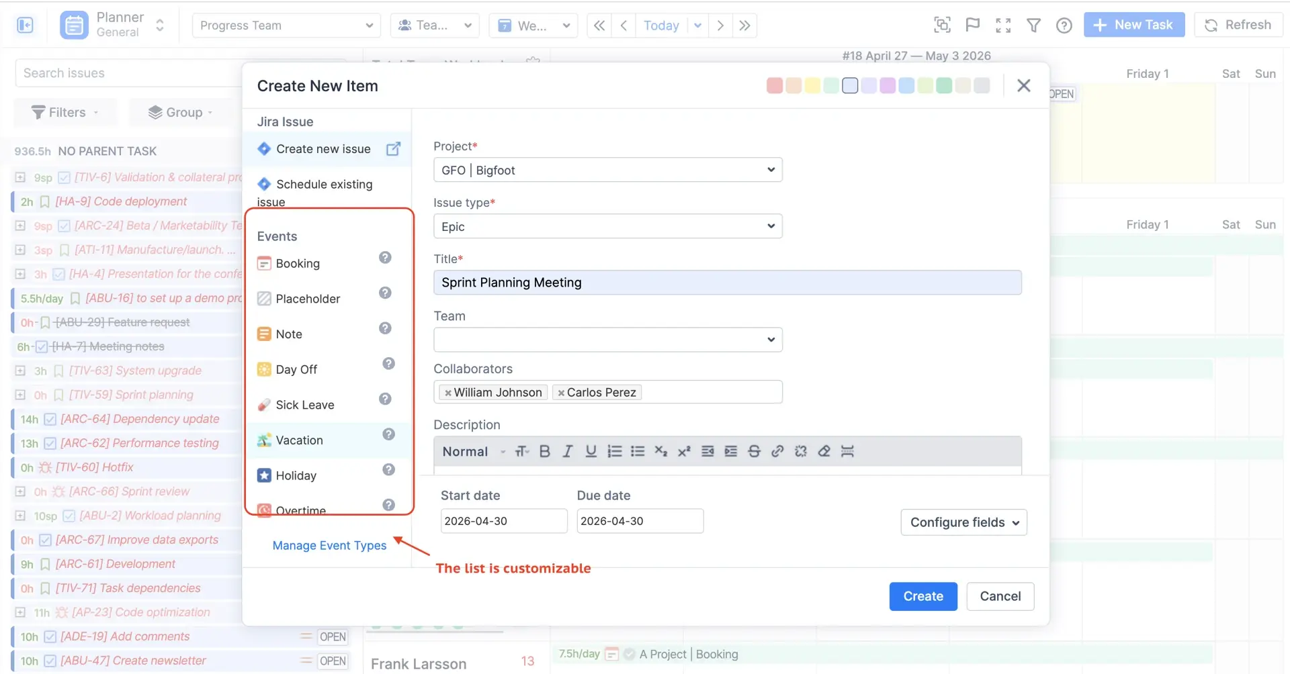Open dropdown arrow next to Today
The image size is (1290, 674).
[697, 26]
